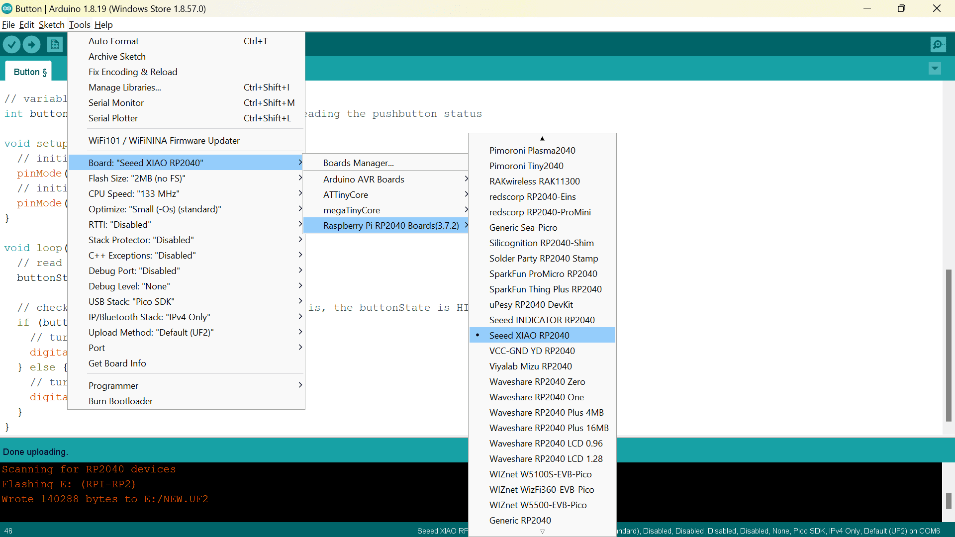Viewport: 955px width, 537px height.
Task: Expand C++ Exceptions Disabled submenu
Action: pyautogui.click(x=186, y=255)
